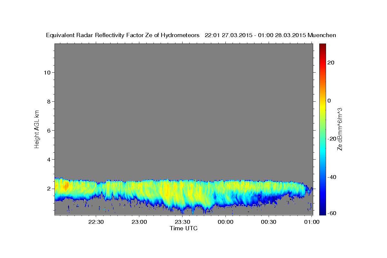
Task: Click the 23:30 time tick label
Action: tap(182, 222)
